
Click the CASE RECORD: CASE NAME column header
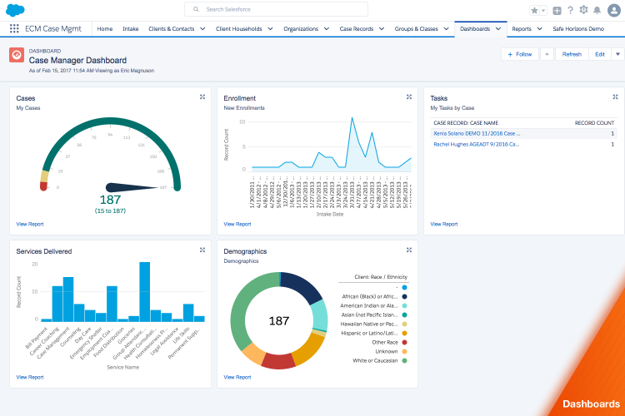[466, 123]
